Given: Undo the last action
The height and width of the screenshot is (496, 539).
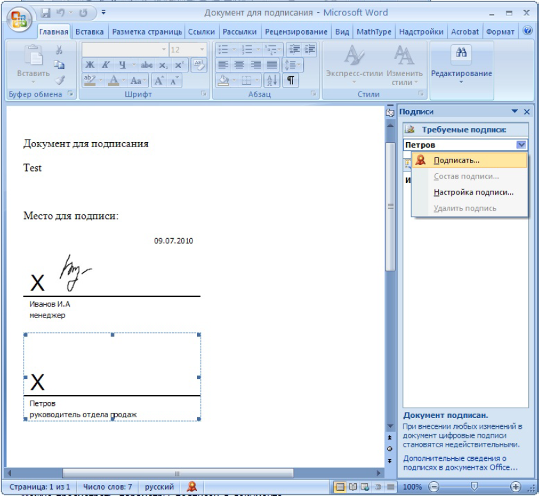Looking at the screenshot, I should tap(61, 13).
